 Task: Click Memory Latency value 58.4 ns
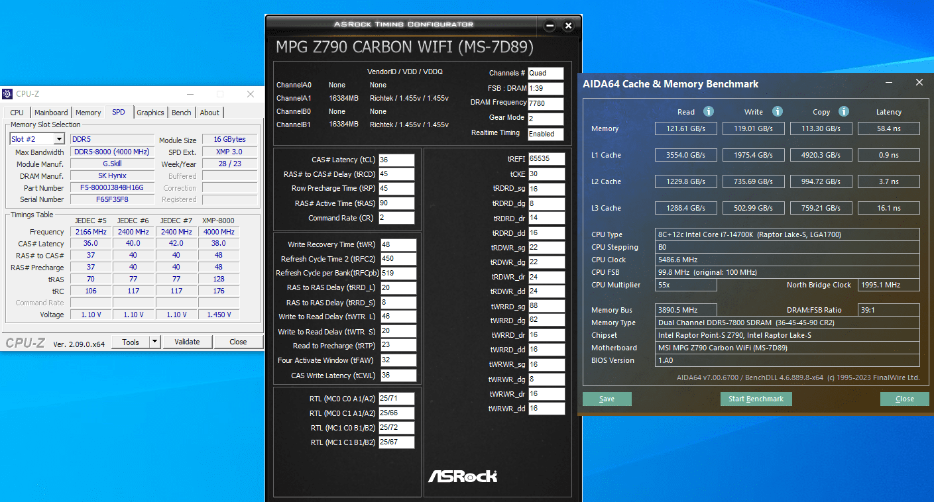[x=888, y=128]
